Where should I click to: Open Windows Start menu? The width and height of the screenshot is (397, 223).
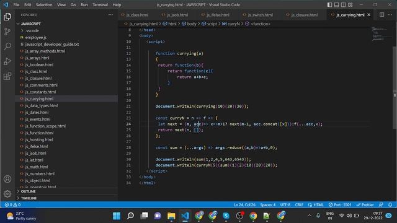click(x=117, y=216)
